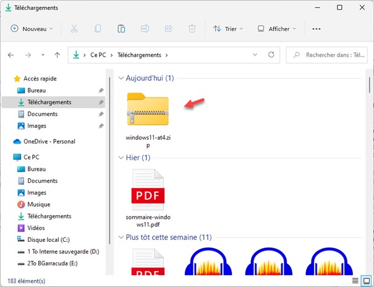This screenshot has width=374, height=287.
Task: Click the Cut scissors icon in toolbar
Action: pyautogui.click(x=74, y=29)
